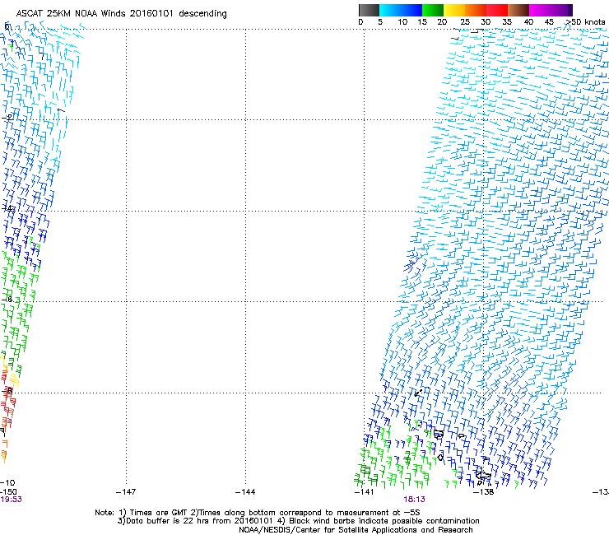Click the '>50 knots' legend label
609x535 pixels.
pyautogui.click(x=585, y=22)
